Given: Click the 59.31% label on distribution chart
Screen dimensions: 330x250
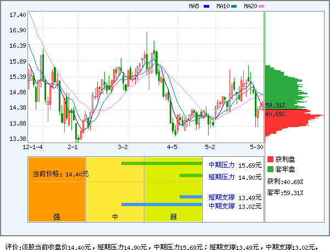Looking at the screenshot, I should pyautogui.click(x=275, y=105).
